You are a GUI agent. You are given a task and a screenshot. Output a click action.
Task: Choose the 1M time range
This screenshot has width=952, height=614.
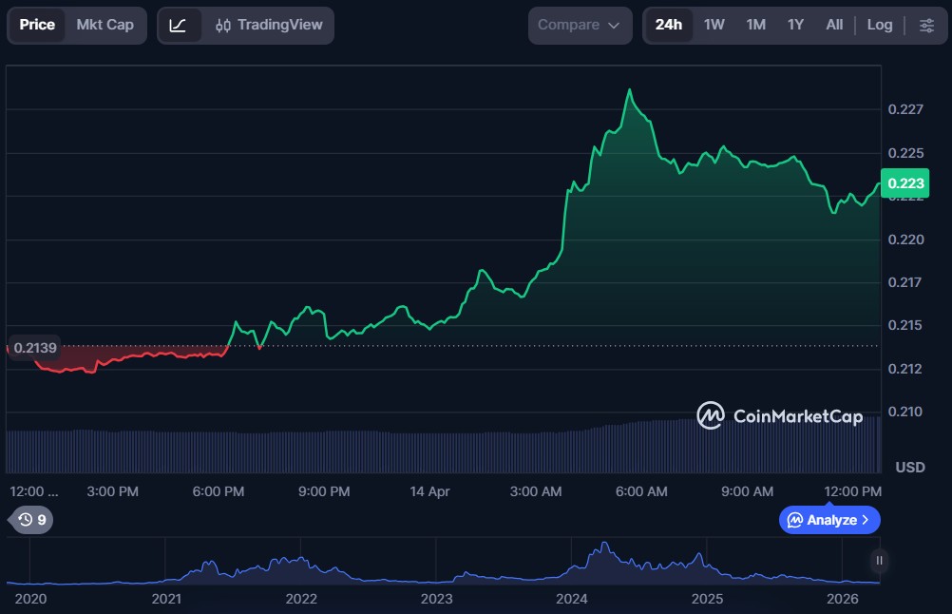(755, 26)
